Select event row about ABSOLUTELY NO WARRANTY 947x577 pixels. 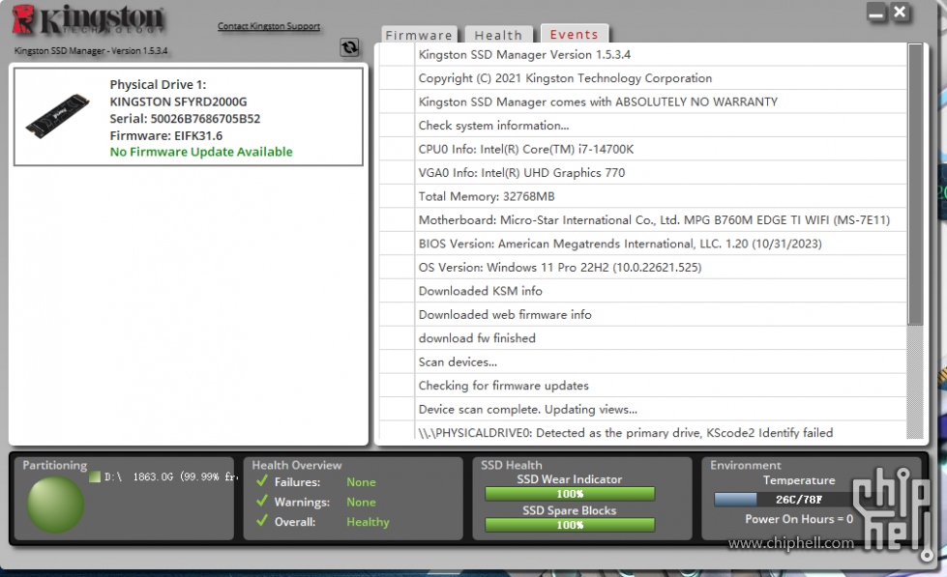(x=643, y=101)
